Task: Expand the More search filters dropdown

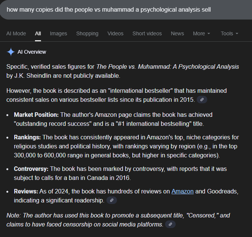Action: pos(201,33)
